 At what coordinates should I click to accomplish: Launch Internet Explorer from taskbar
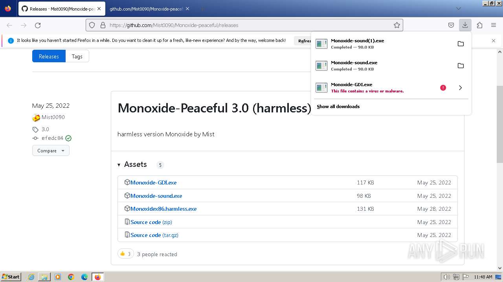(31, 277)
